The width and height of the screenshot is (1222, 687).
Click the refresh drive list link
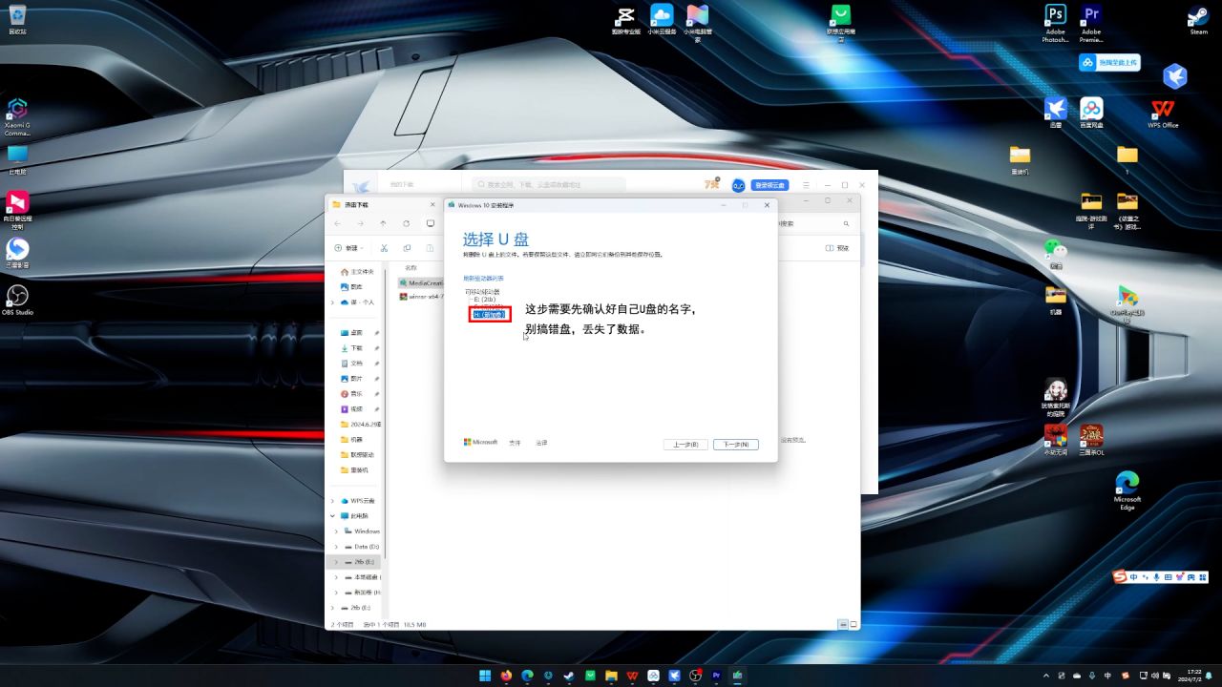click(483, 279)
